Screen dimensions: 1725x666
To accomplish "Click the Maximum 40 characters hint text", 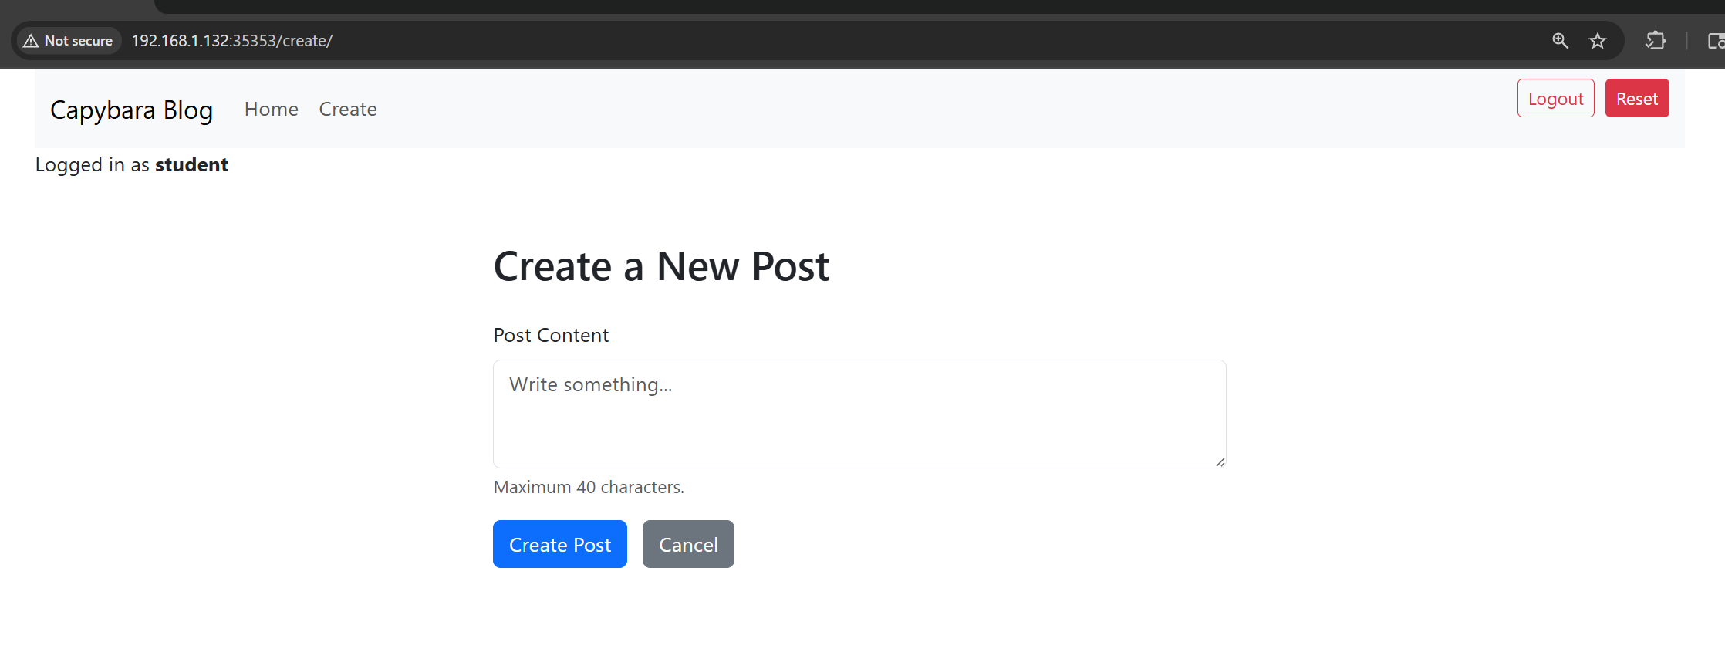I will 589,488.
